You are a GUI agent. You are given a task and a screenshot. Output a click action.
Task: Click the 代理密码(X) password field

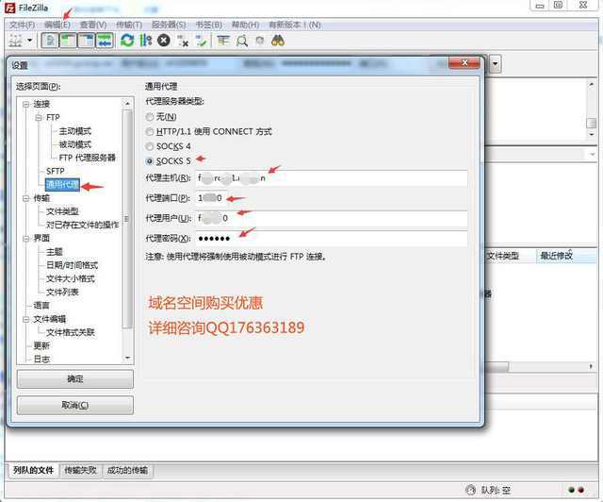(332, 239)
